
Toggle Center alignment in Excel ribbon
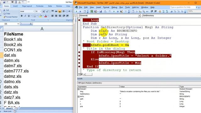tap(56, 16)
